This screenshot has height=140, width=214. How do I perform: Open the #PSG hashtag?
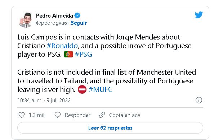coord(84,54)
